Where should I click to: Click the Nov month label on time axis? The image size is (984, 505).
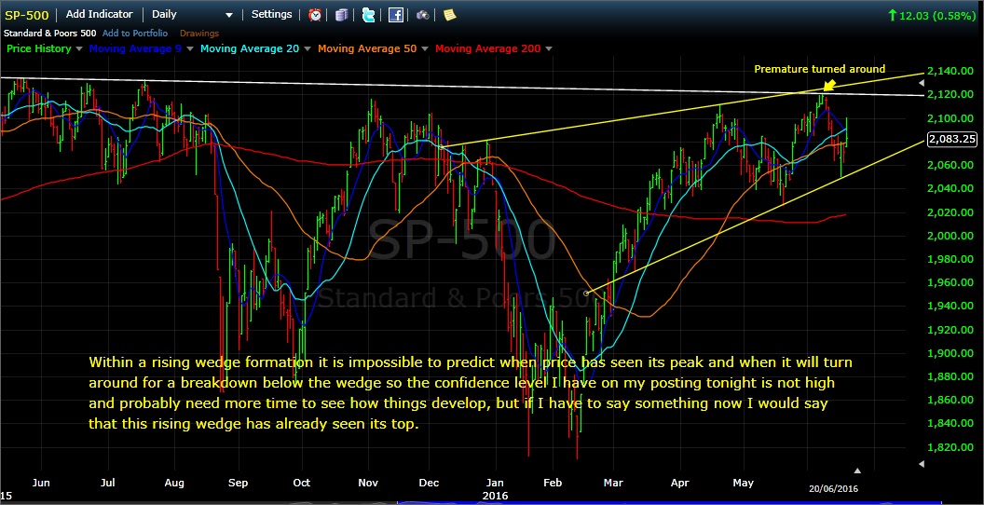(x=368, y=483)
